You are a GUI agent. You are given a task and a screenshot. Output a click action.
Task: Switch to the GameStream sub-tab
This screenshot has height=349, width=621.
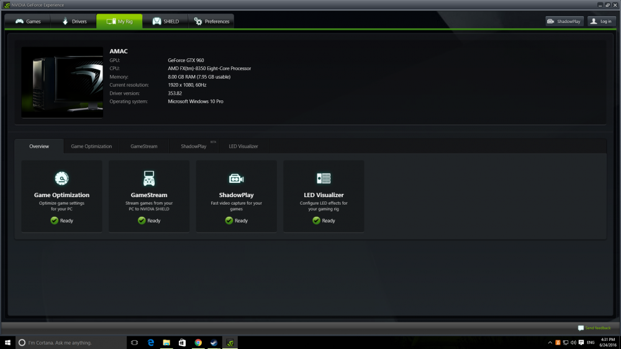(x=144, y=146)
